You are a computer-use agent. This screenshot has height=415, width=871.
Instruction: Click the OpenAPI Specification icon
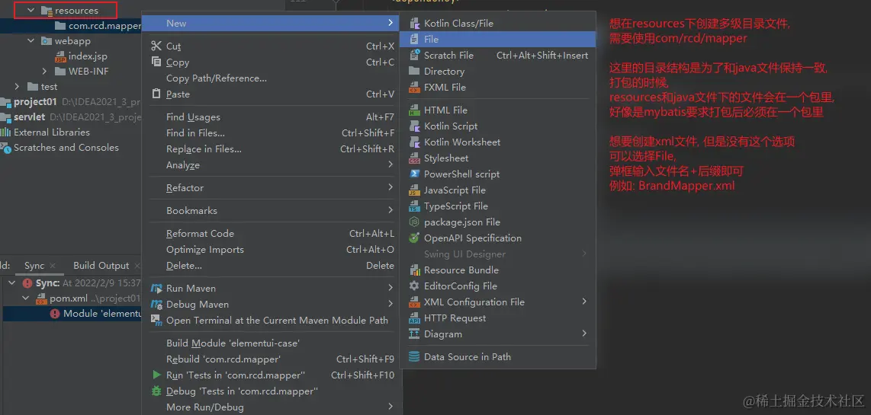414,238
